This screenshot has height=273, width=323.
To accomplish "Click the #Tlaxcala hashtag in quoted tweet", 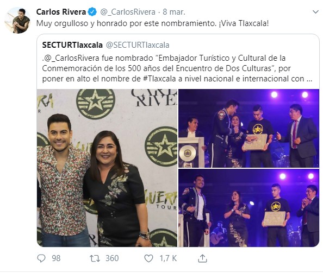I will click(159, 79).
